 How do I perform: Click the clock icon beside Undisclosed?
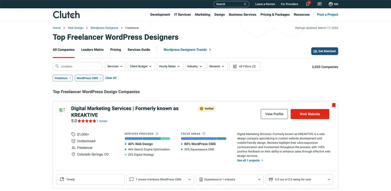(x=73, y=141)
